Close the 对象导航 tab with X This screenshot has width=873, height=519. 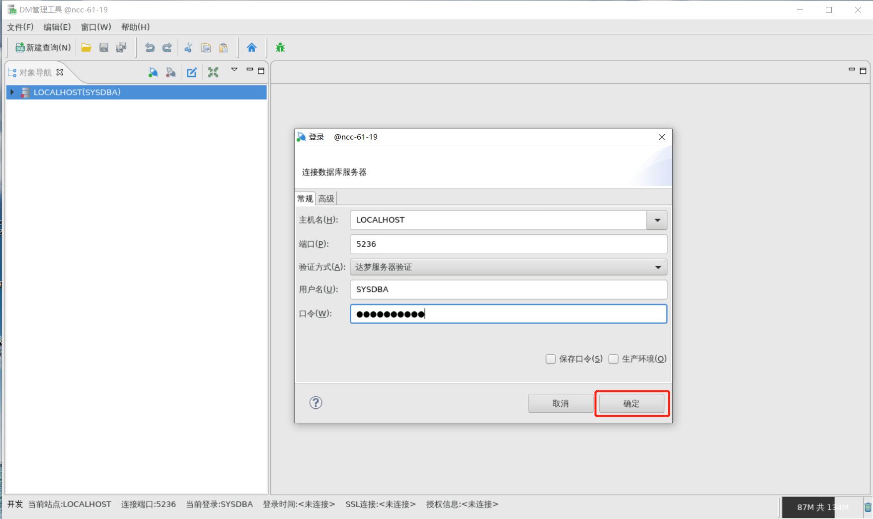(x=60, y=72)
